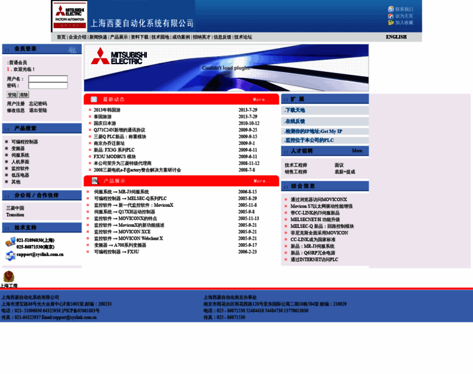This screenshot has width=473, height=374.
Task: Select 其他 product category
Action: click(16, 181)
